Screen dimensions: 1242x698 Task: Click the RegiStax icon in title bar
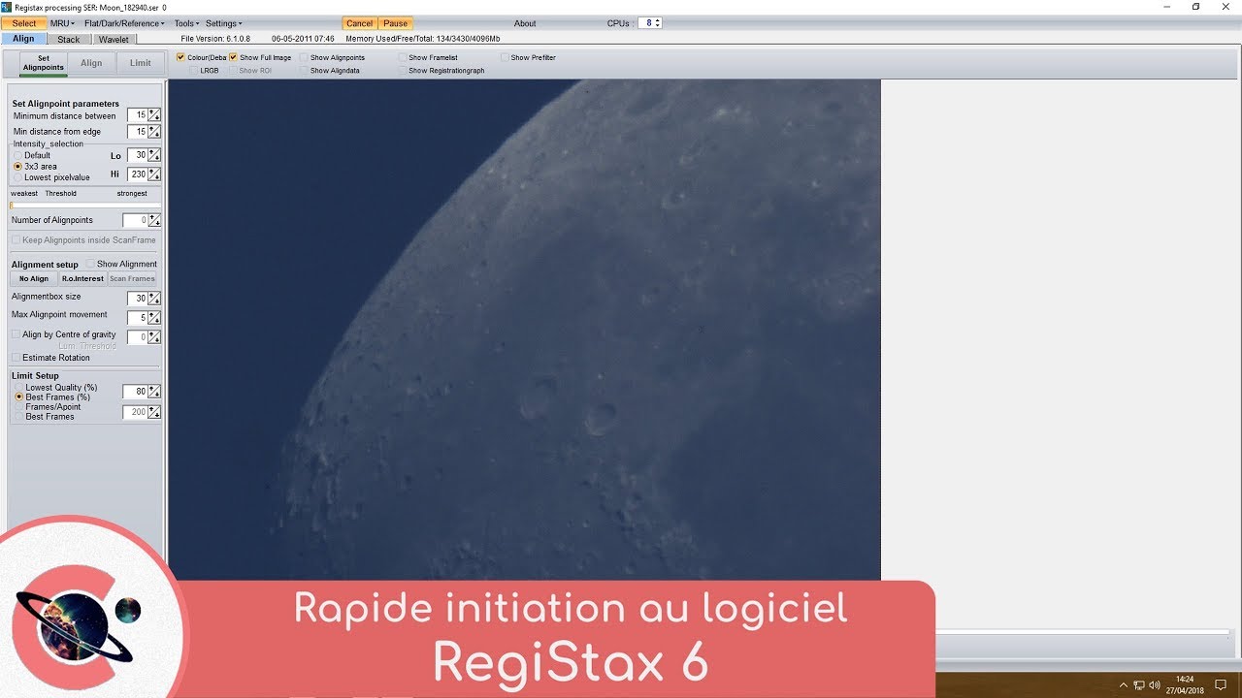(x=7, y=7)
